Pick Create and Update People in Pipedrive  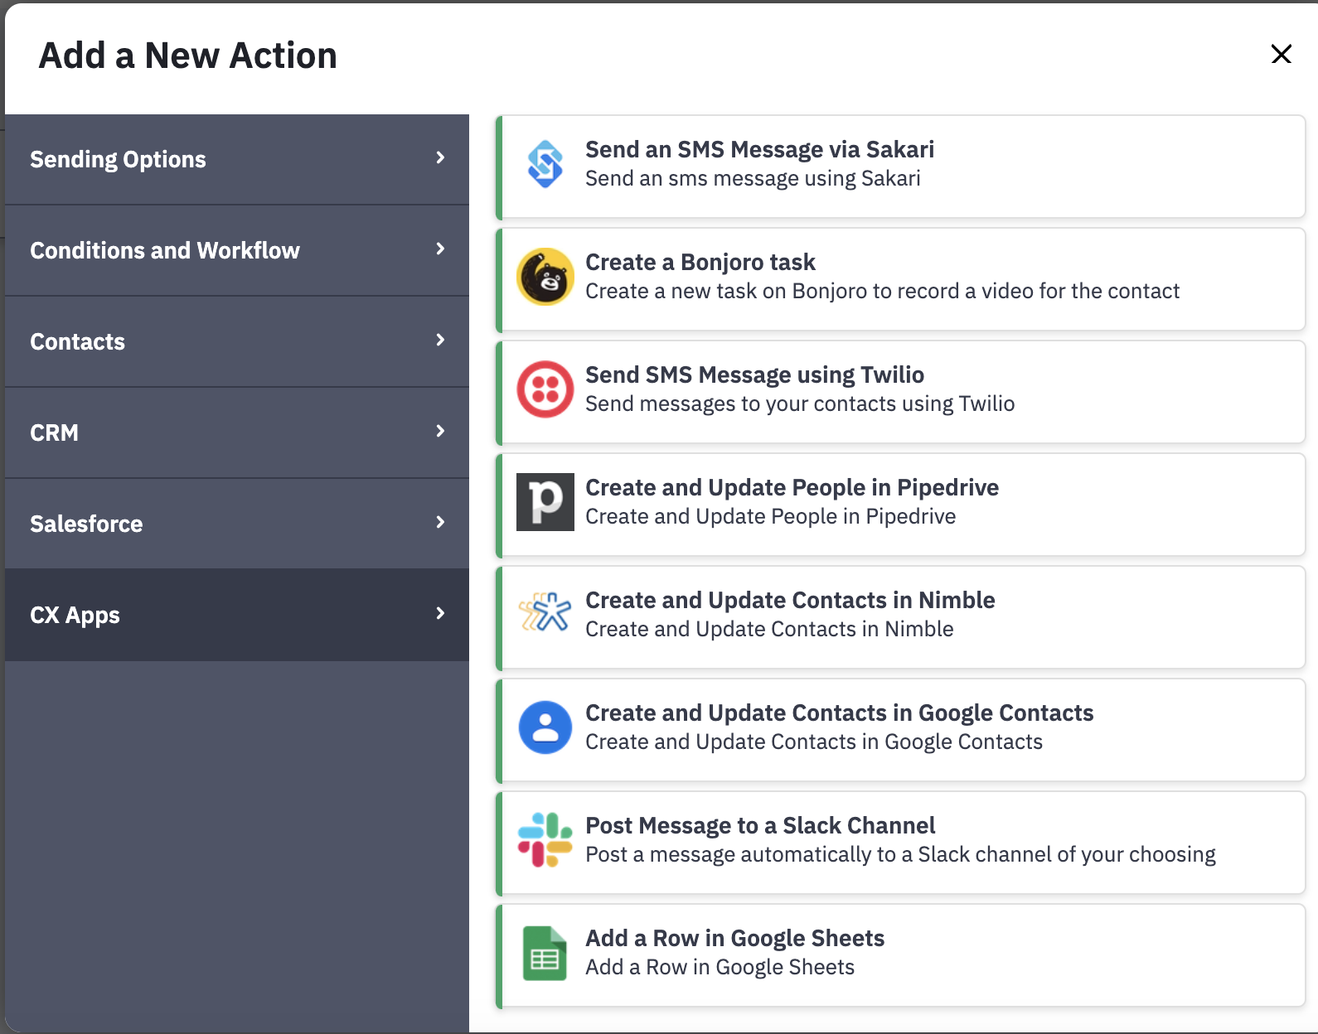click(x=792, y=488)
